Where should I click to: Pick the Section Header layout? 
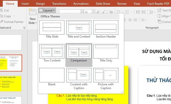[106, 29]
